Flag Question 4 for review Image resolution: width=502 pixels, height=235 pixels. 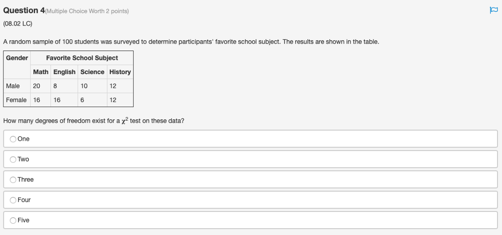[x=494, y=10]
